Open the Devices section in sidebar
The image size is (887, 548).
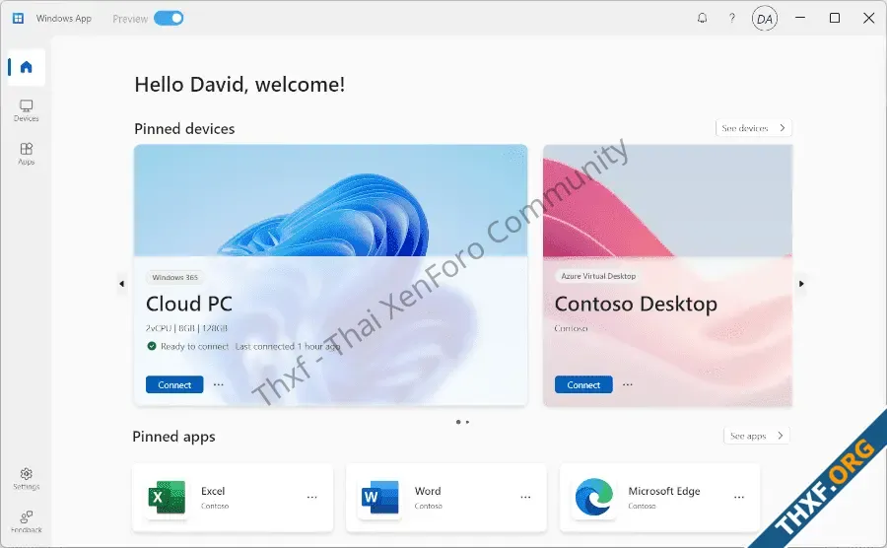tap(26, 110)
